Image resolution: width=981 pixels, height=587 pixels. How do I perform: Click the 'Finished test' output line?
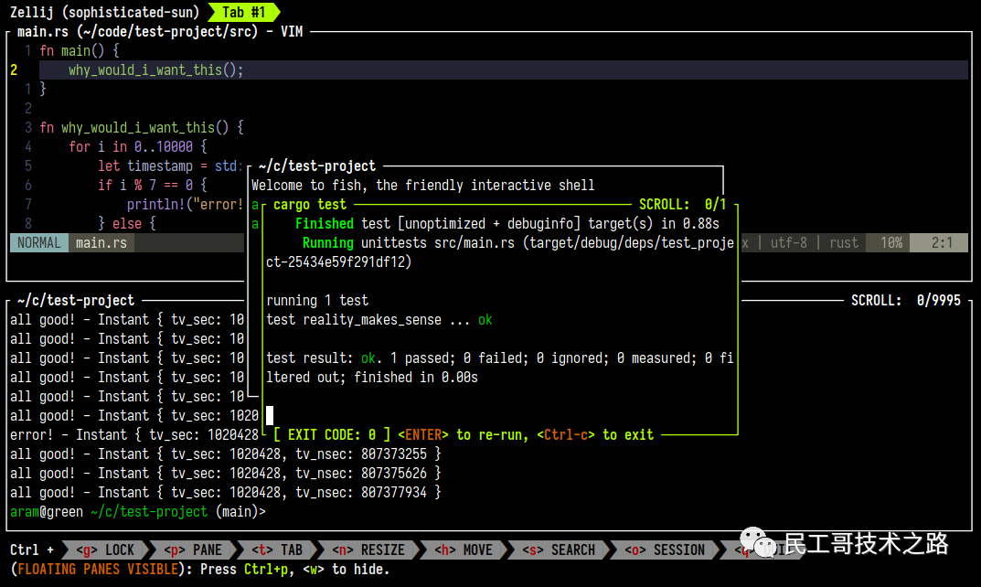click(x=506, y=223)
